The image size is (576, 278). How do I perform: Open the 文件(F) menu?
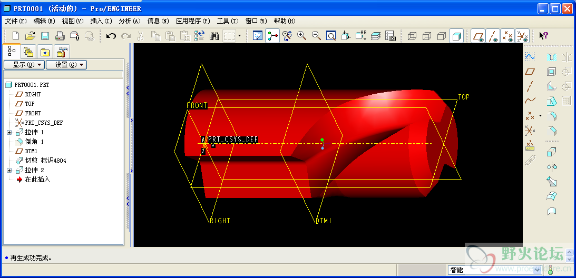point(16,21)
